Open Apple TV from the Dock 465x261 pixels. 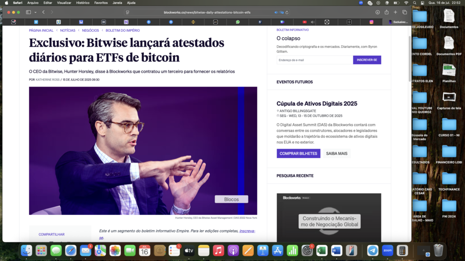189,251
